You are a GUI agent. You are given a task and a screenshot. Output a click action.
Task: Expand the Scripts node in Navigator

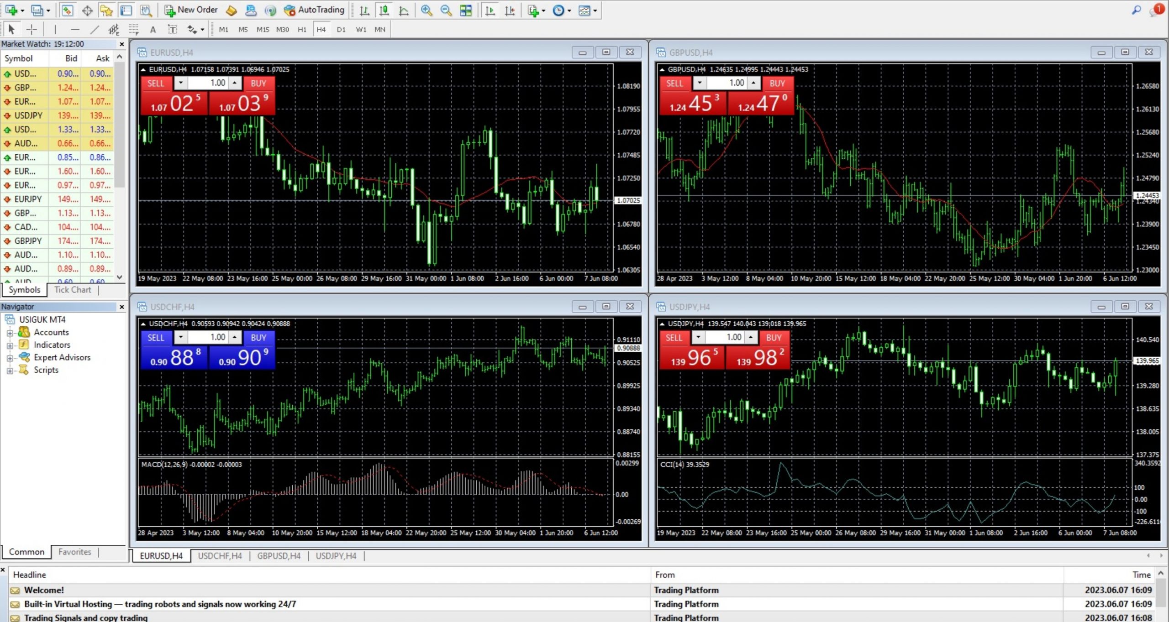coord(10,371)
